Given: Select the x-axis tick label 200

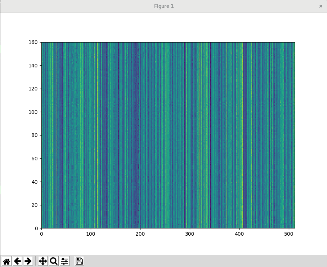Looking at the screenshot, I should (140, 235).
